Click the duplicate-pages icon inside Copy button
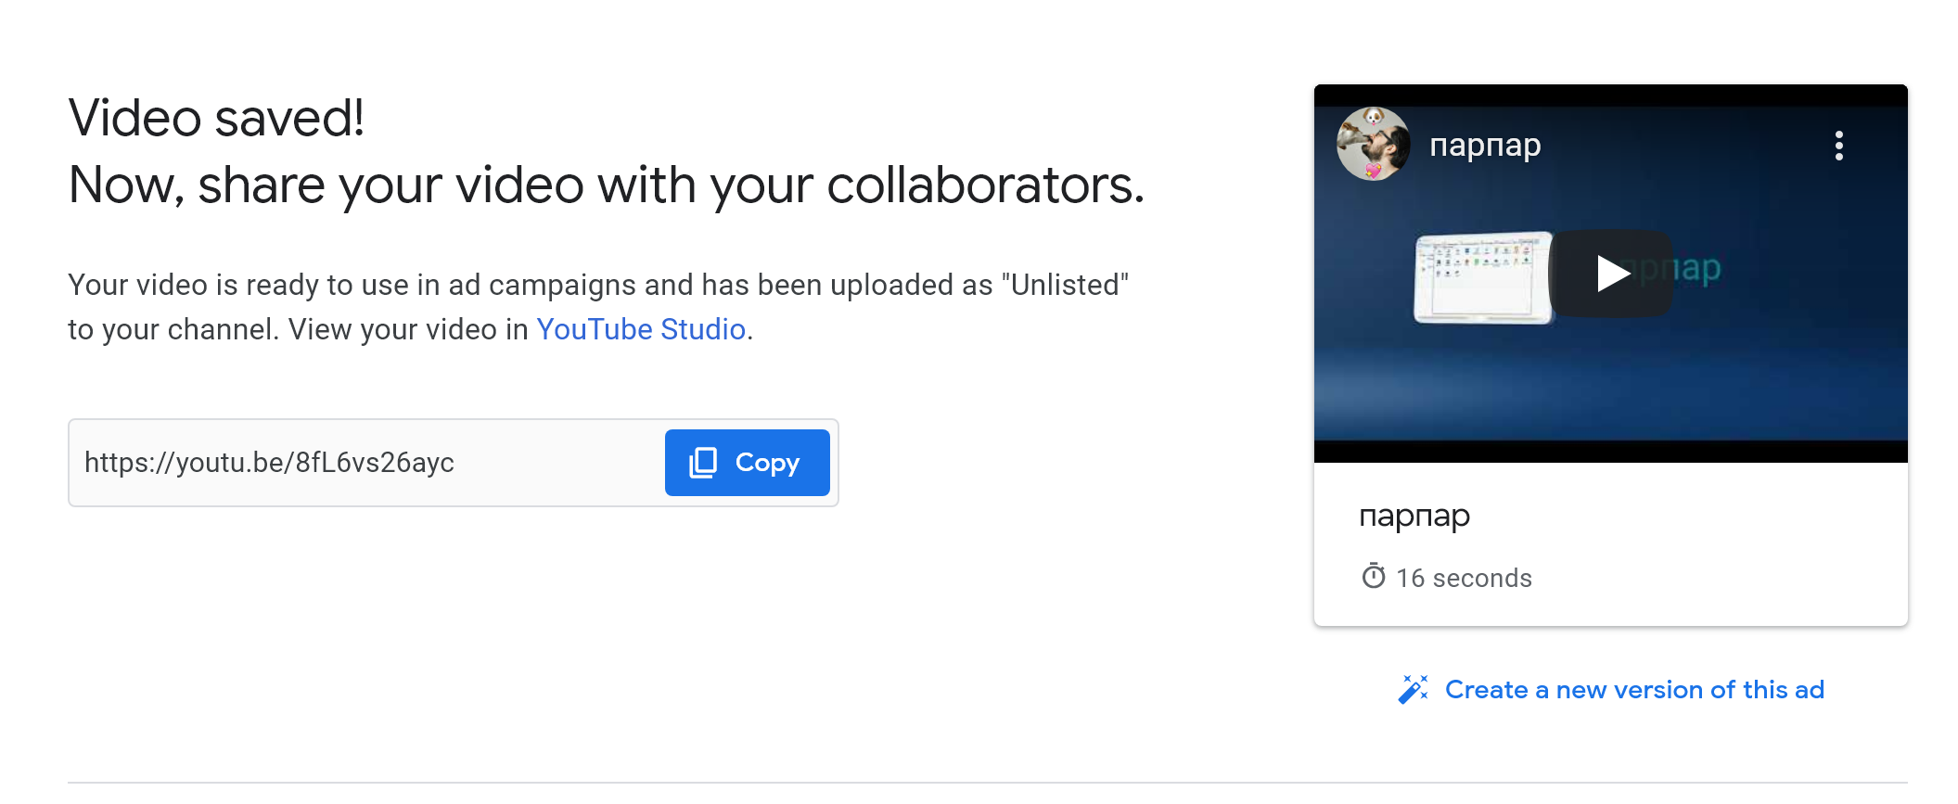Viewport: 1958px width, 804px height. 703,463
